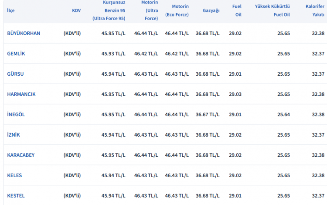327x205 pixels.
Task: Click the GÜRSU district link
Action: (15, 74)
